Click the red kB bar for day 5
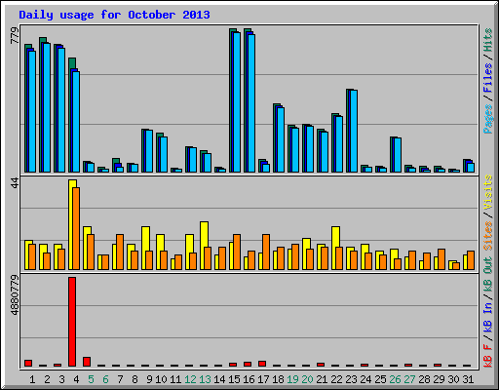Image resolution: width=499 pixels, height=390 pixels. click(87, 362)
